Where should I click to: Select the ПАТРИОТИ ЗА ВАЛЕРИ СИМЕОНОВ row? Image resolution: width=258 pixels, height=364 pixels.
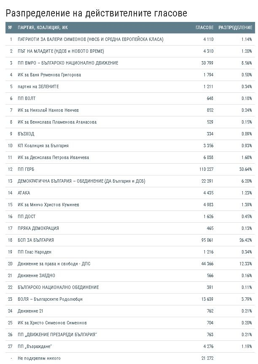pyautogui.click(x=130, y=39)
